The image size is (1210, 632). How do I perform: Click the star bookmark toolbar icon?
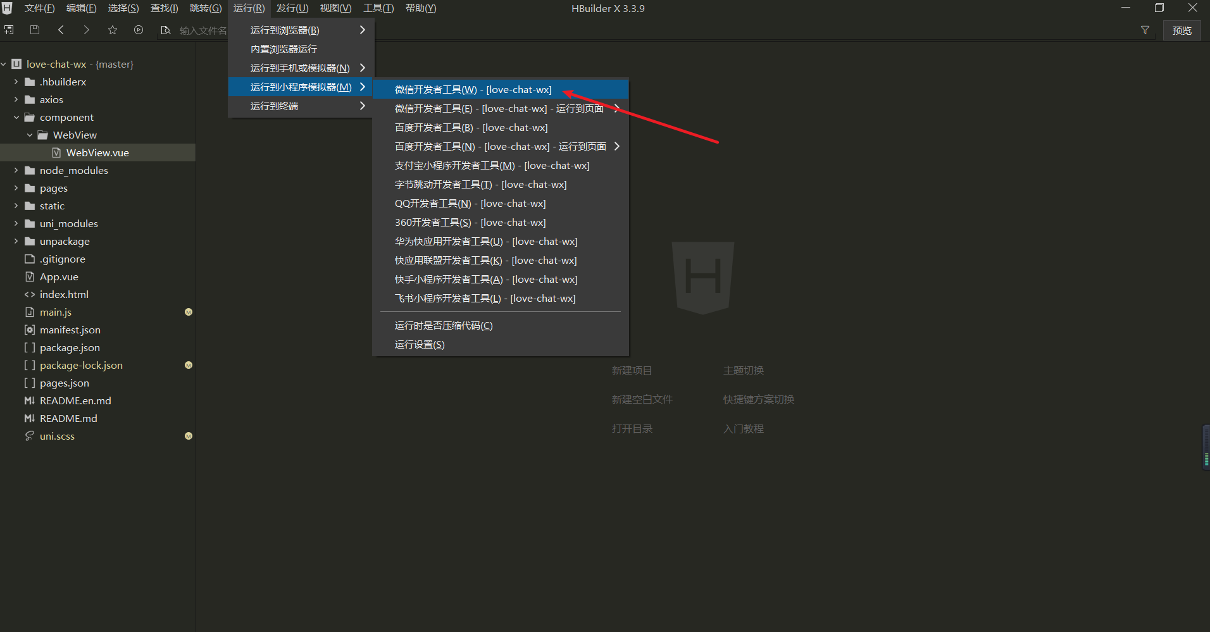tap(113, 30)
